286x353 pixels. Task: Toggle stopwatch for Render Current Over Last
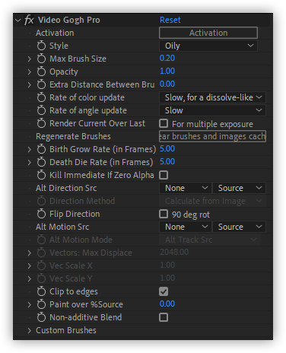tap(41, 123)
